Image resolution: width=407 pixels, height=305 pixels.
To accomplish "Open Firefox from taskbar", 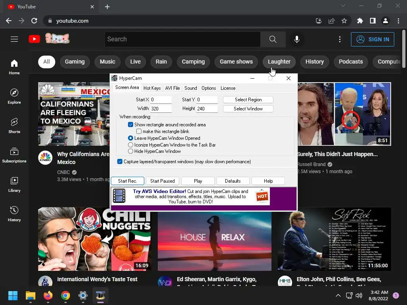I will coord(48,295).
